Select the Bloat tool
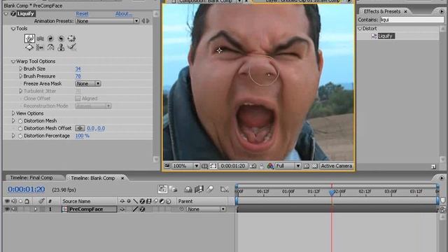 click(x=29, y=48)
